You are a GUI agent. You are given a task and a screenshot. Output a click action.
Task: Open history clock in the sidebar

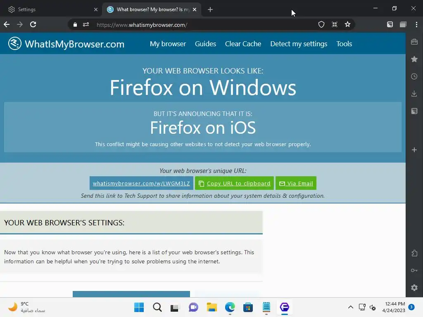coord(414,76)
